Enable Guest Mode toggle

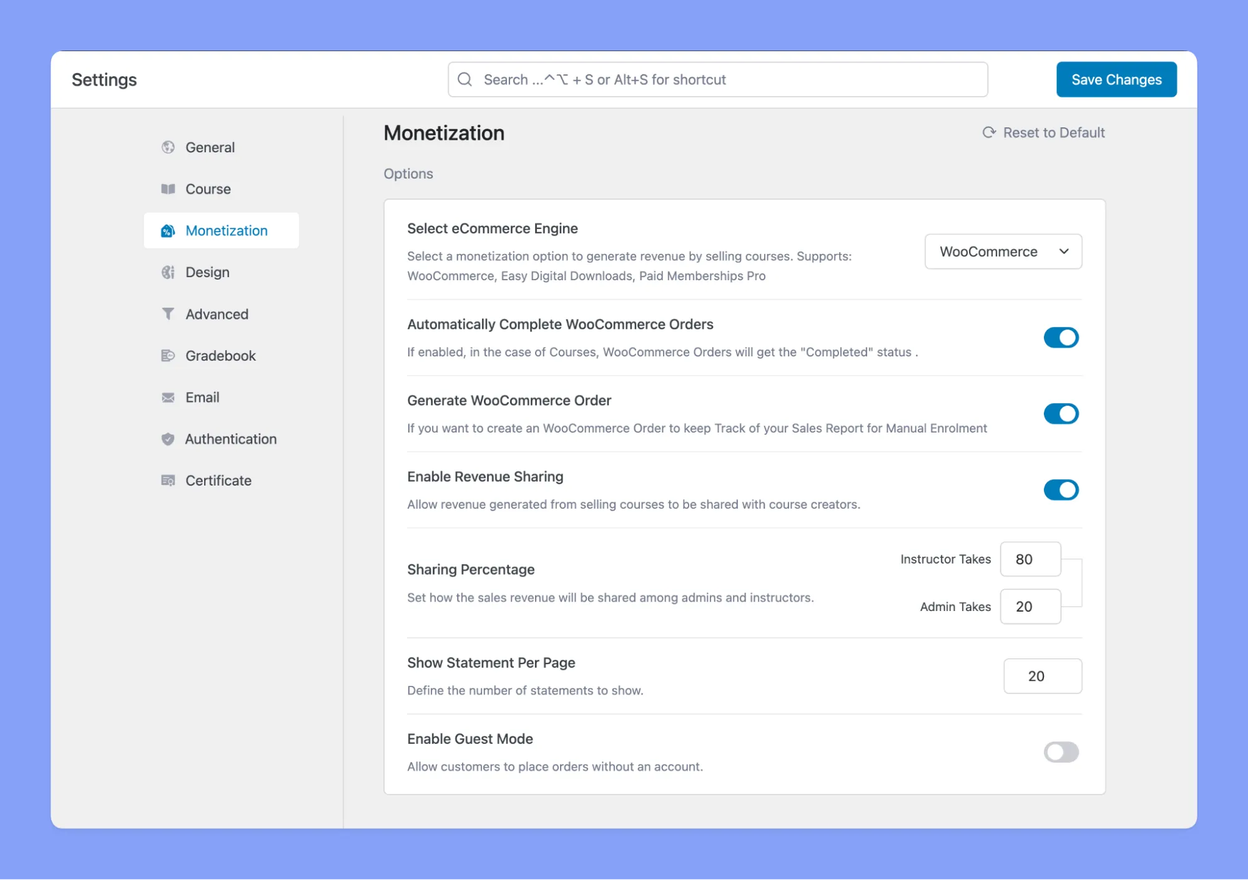pyautogui.click(x=1061, y=752)
